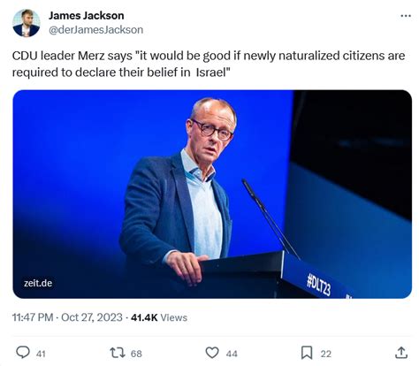419x366 pixels.
Task: Click the zeit.de source label
Action: (x=38, y=283)
